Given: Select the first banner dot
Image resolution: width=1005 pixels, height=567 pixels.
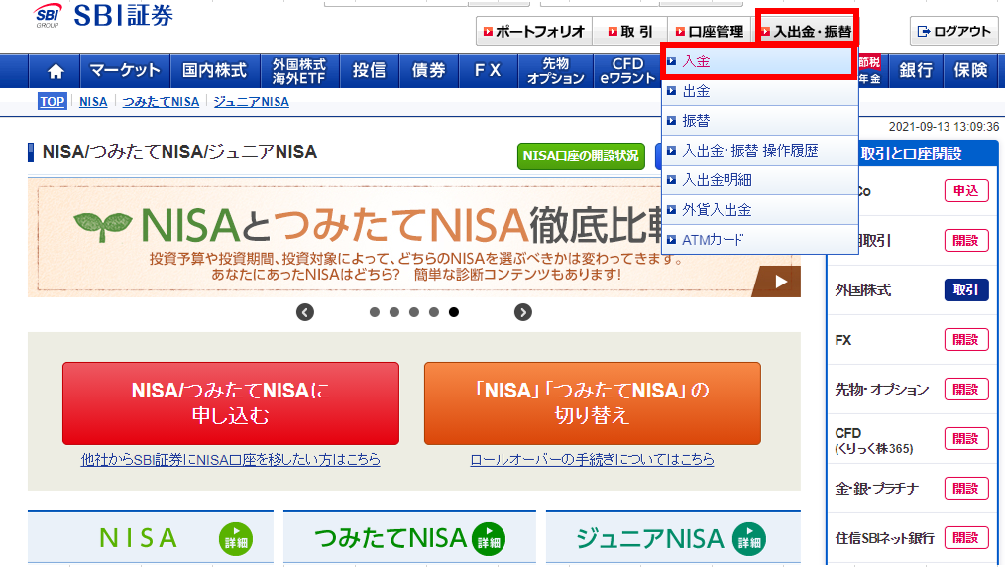Looking at the screenshot, I should coord(375,312).
